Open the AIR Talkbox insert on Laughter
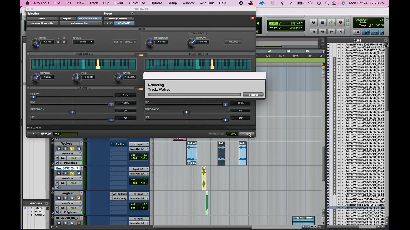This screenshot has width=410, height=230. [120, 194]
